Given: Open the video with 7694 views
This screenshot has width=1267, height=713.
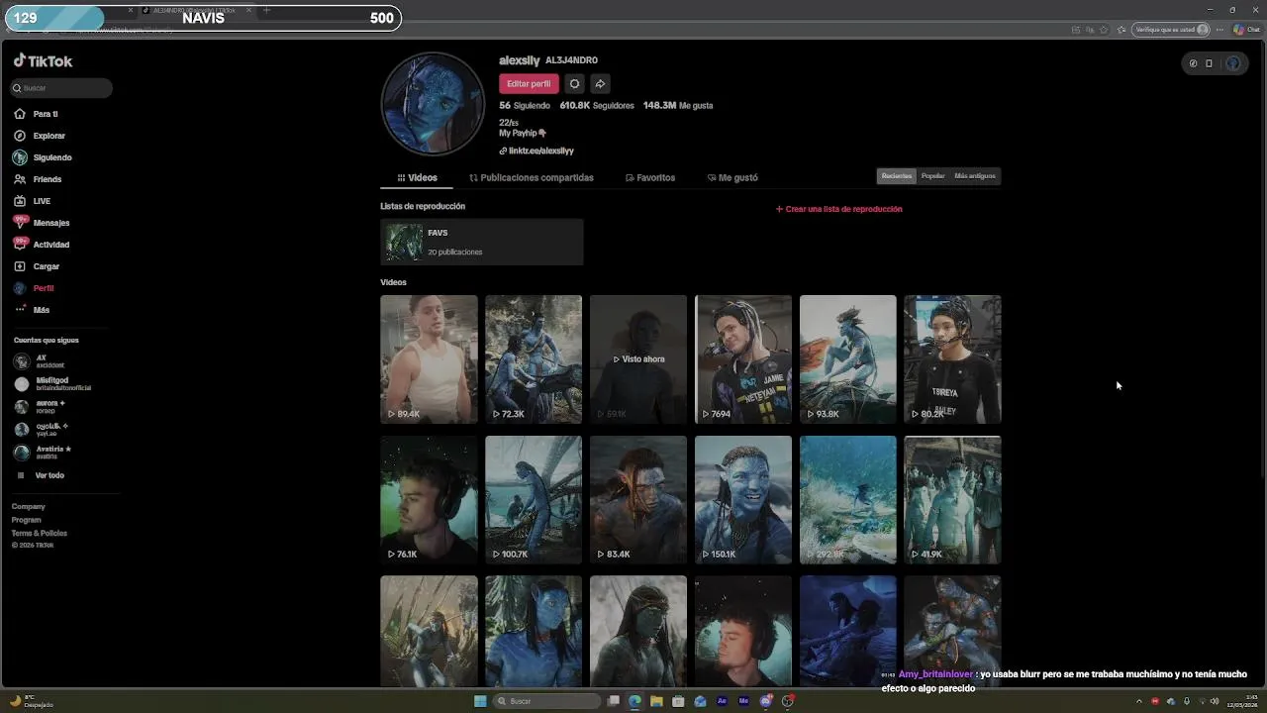Looking at the screenshot, I should [x=743, y=359].
